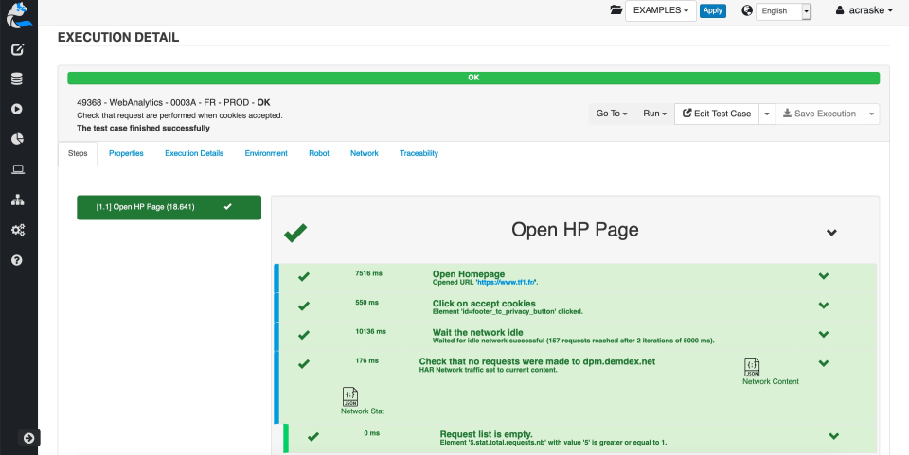909x455 pixels.
Task: Switch to the Robot tab
Action: 319,153
